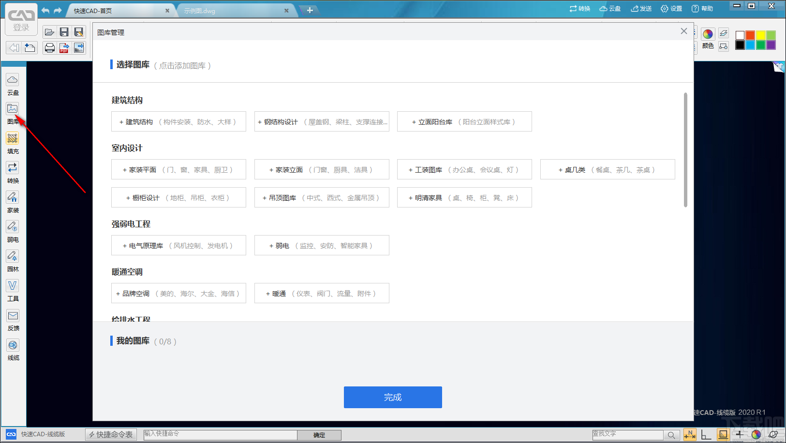The width and height of the screenshot is (786, 443).
Task: Click the status bar color wheel icon
Action: click(x=756, y=434)
